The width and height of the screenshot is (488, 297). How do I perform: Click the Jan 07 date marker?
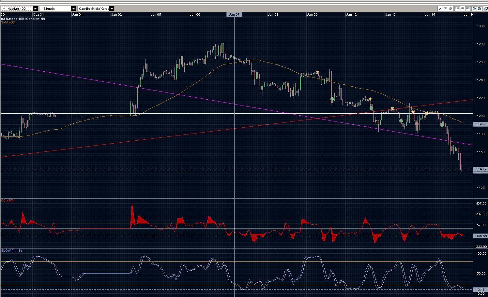[234, 14]
